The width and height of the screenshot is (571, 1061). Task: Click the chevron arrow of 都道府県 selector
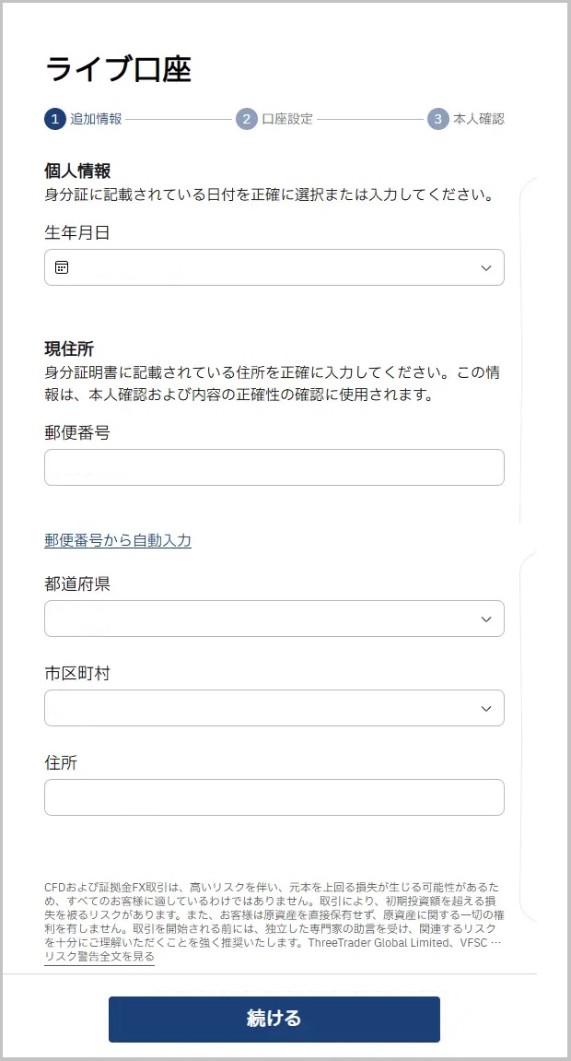[x=486, y=619]
